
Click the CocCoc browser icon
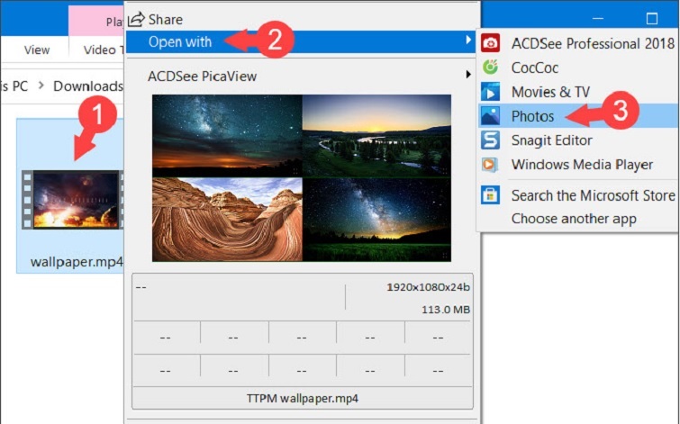pyautogui.click(x=490, y=68)
